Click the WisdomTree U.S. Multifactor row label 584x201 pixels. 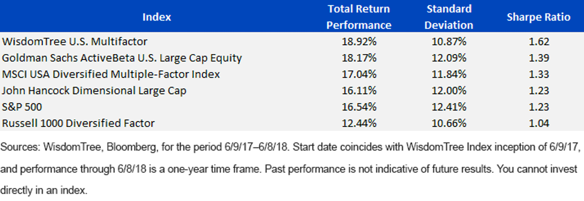(74, 42)
